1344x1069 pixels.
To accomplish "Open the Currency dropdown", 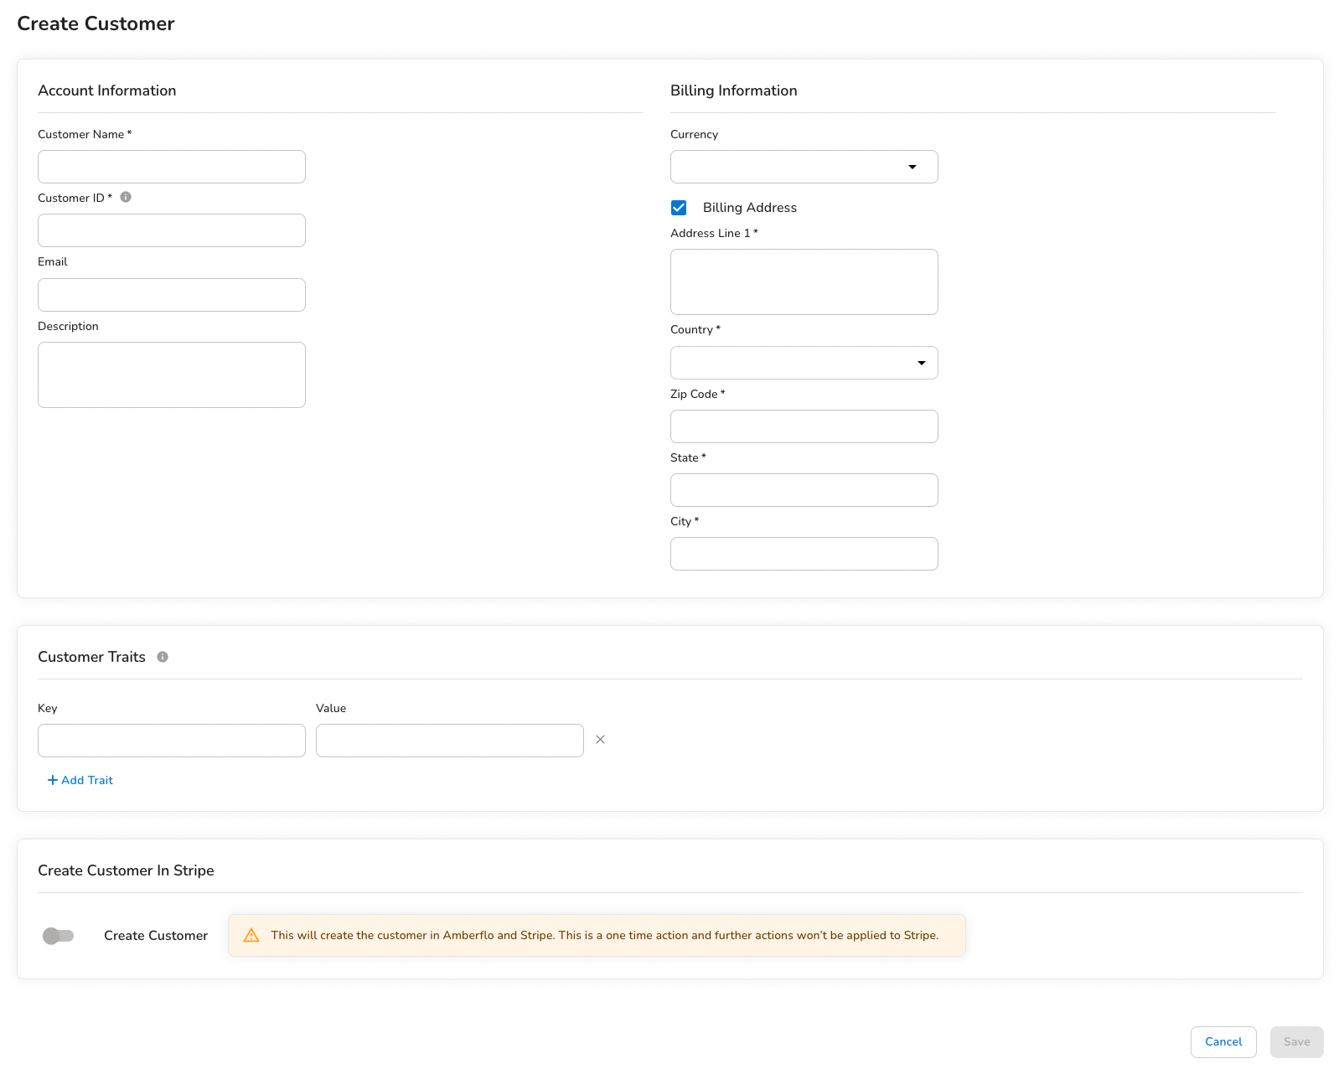I will (804, 167).
